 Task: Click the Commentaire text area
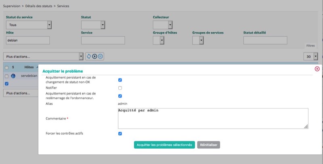[x=213, y=118]
